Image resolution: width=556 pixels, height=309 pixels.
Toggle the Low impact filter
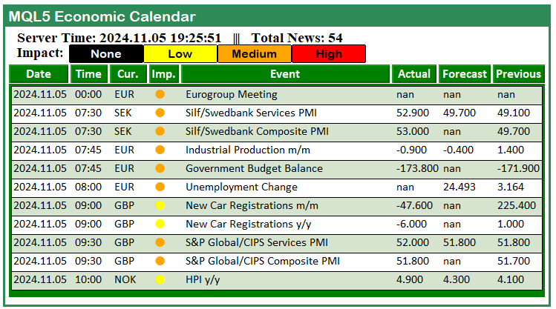(180, 54)
